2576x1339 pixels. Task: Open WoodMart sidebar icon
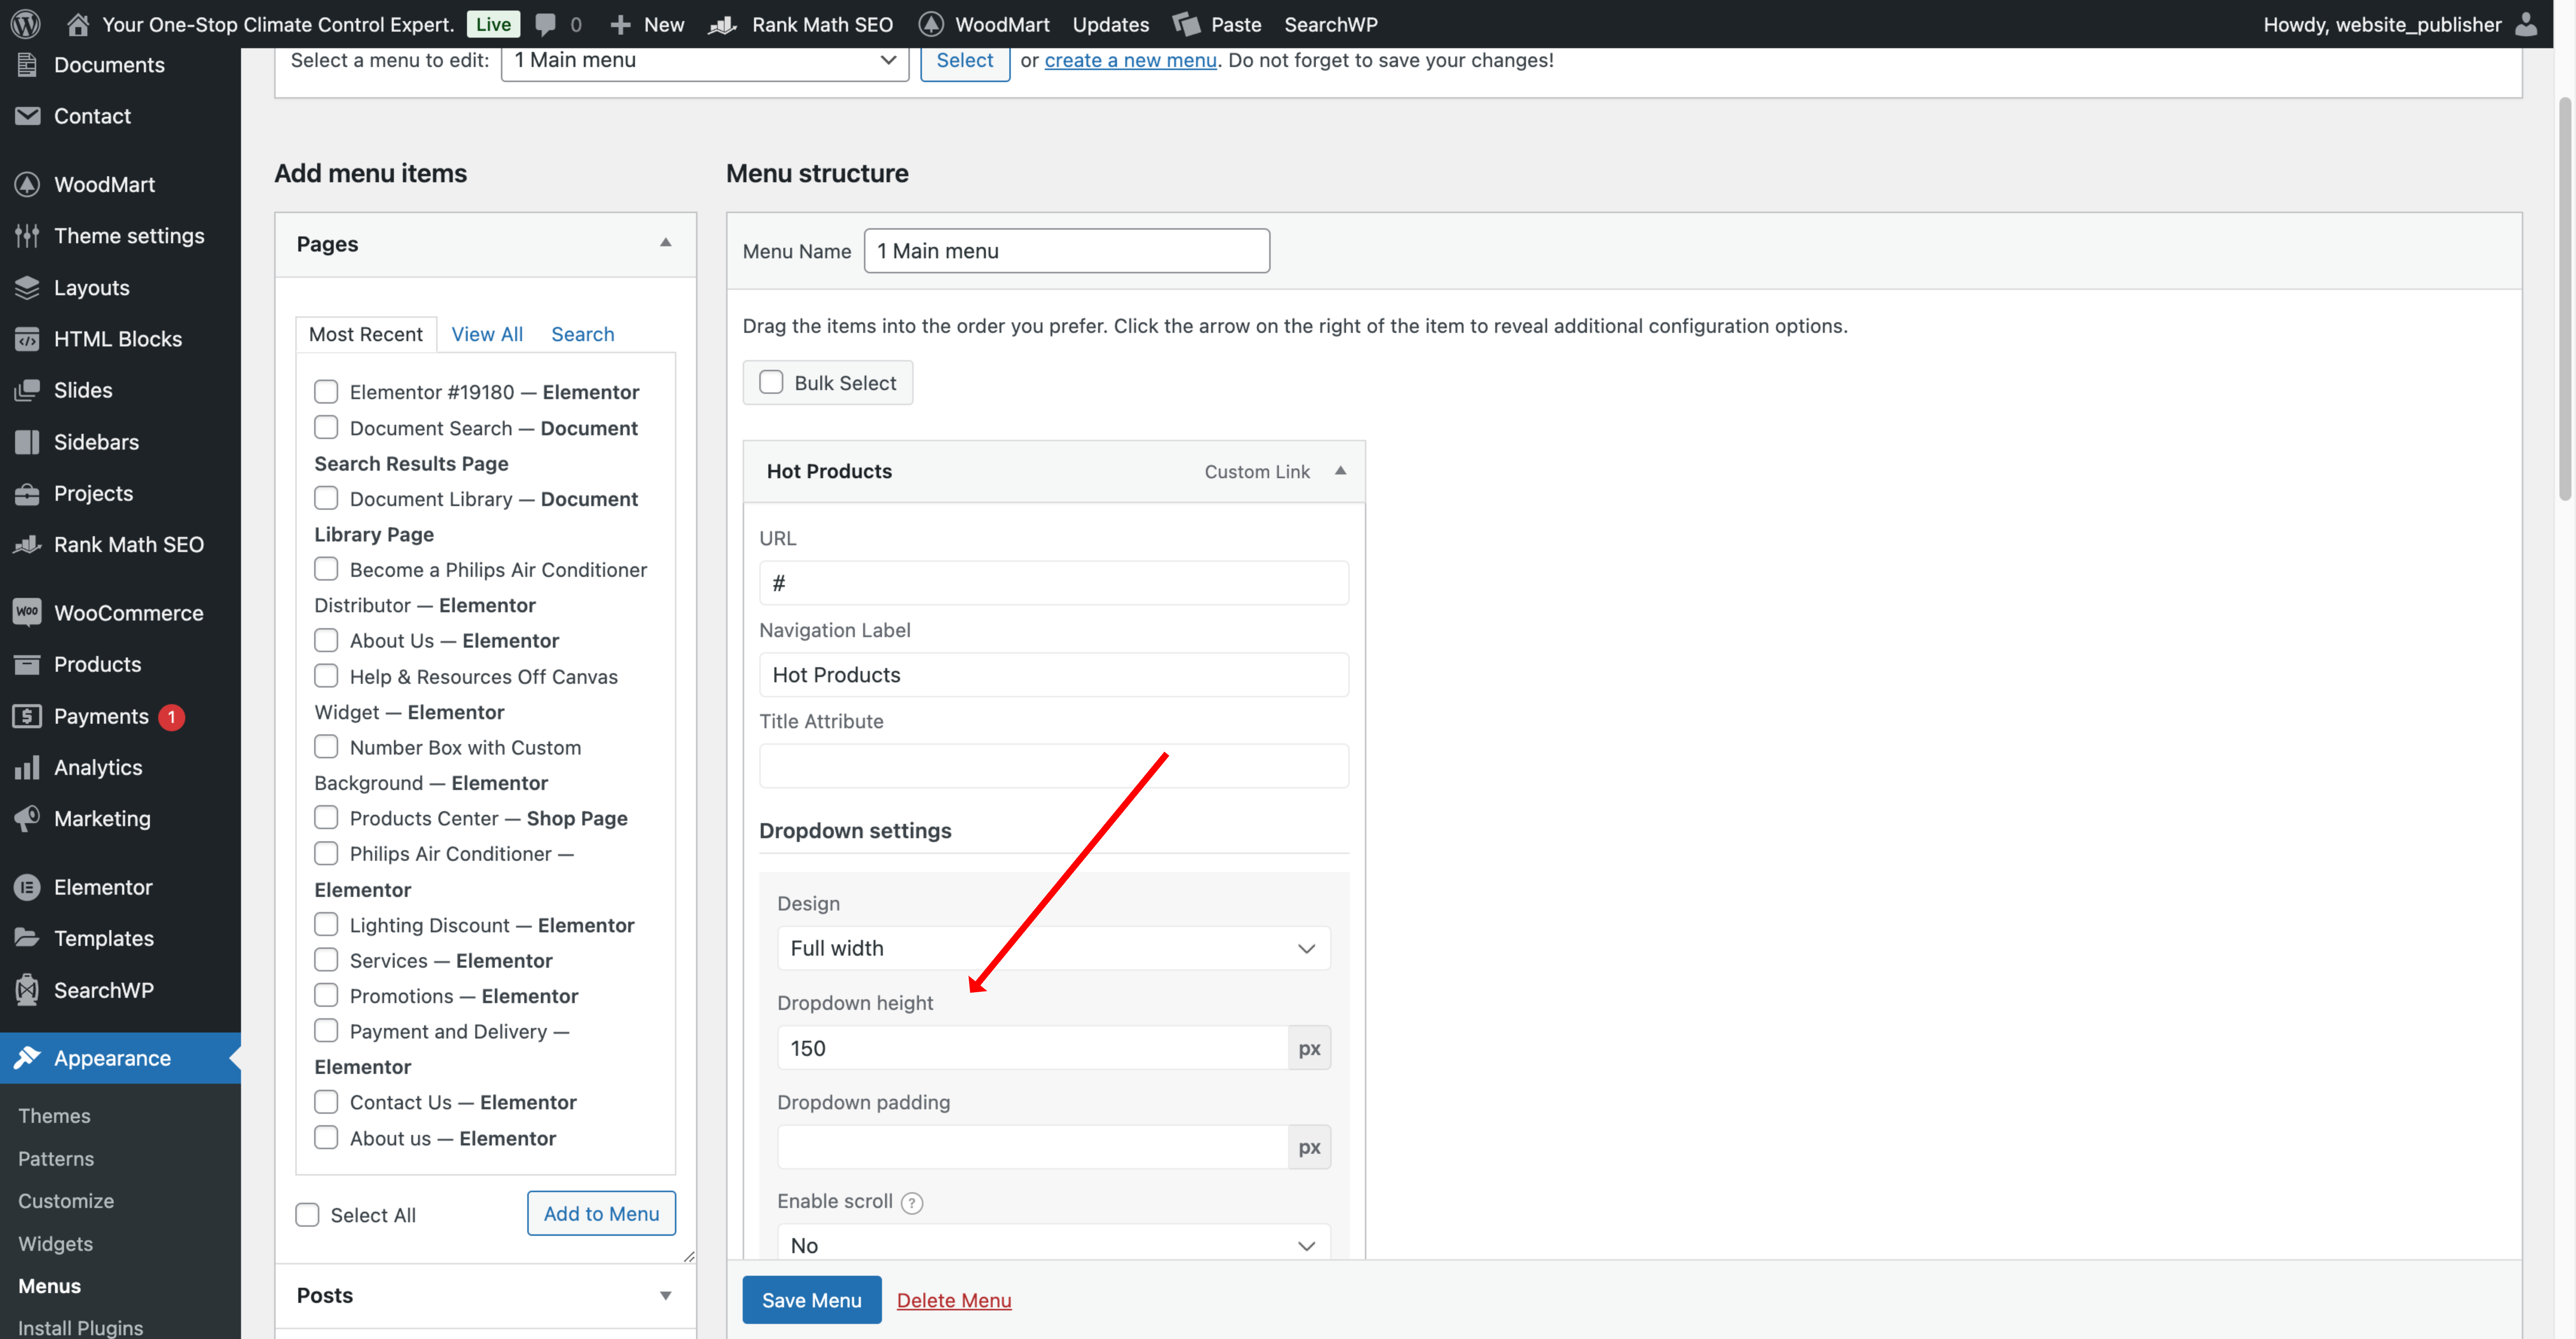[27, 184]
